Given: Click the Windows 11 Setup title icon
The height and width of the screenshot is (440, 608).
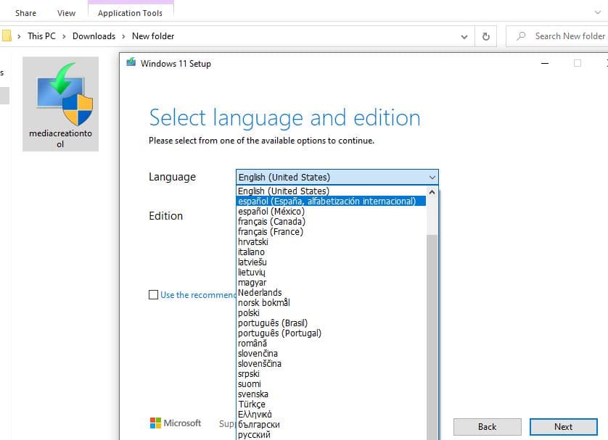Looking at the screenshot, I should point(131,62).
